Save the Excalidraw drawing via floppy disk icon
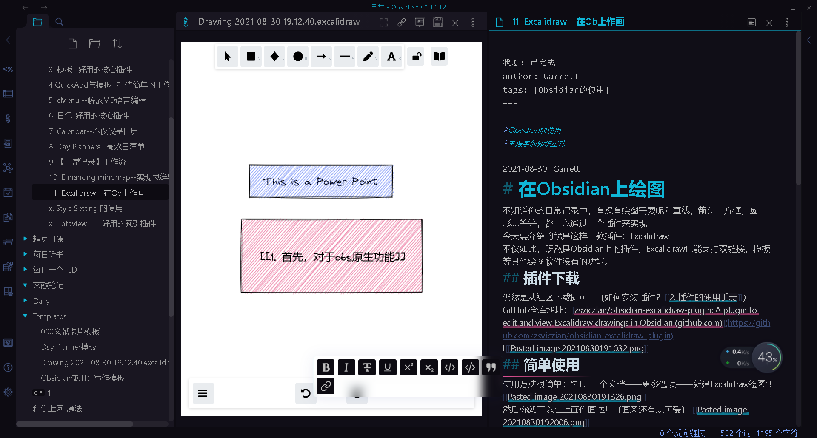Viewport: 817px width, 438px height. [438, 22]
